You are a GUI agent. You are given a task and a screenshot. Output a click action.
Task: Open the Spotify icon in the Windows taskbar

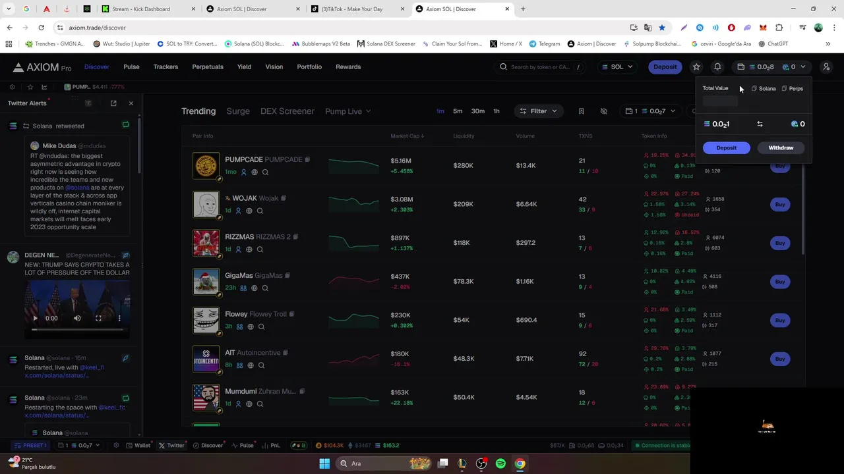coord(500,463)
